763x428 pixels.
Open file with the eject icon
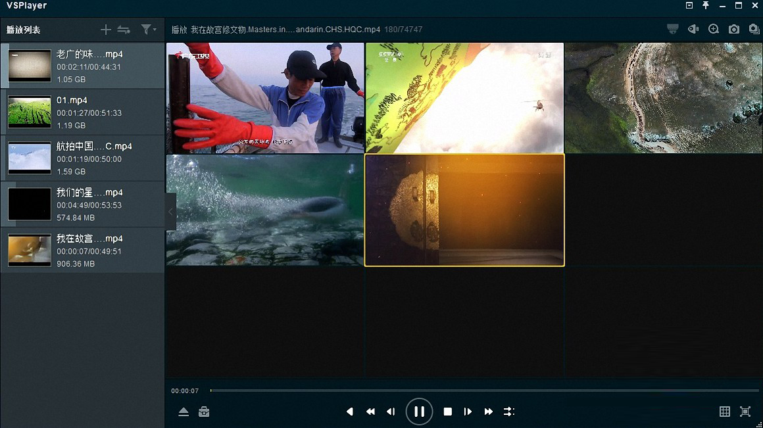[x=184, y=412]
